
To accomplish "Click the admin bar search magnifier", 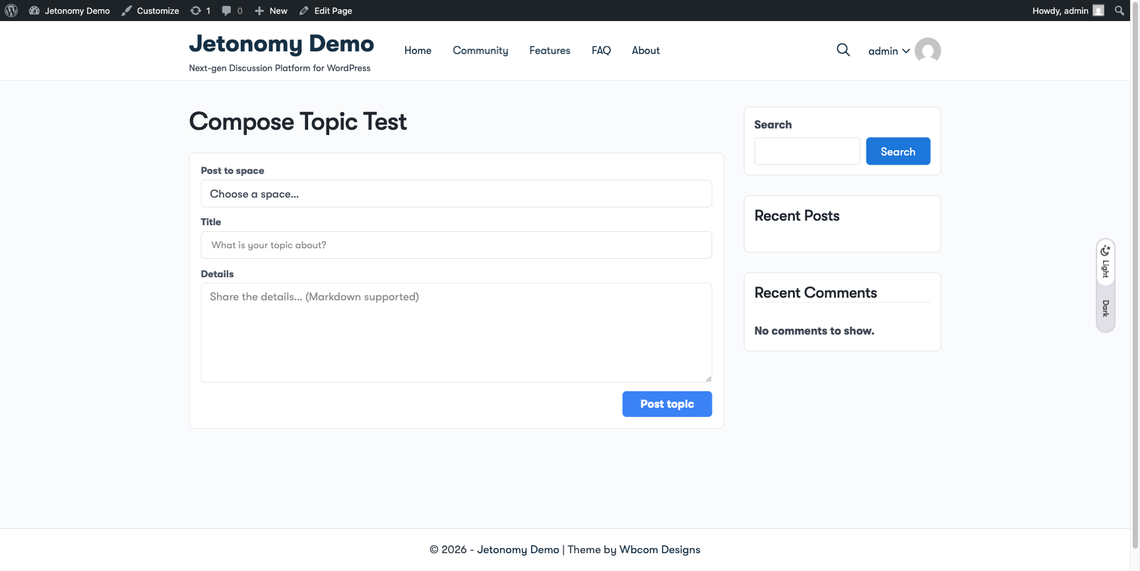I will (x=1120, y=11).
